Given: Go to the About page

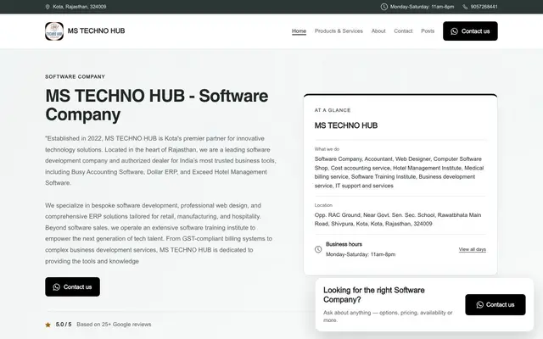Looking at the screenshot, I should [378, 31].
